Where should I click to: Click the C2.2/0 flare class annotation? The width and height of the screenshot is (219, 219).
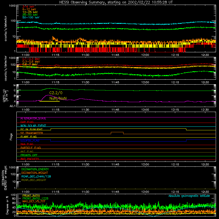pyautogui.click(x=56, y=93)
